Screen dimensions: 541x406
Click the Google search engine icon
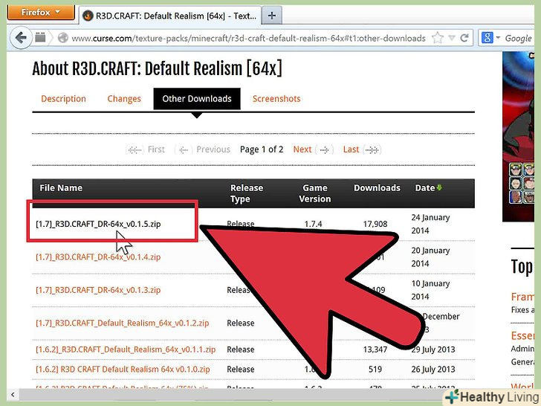487,38
